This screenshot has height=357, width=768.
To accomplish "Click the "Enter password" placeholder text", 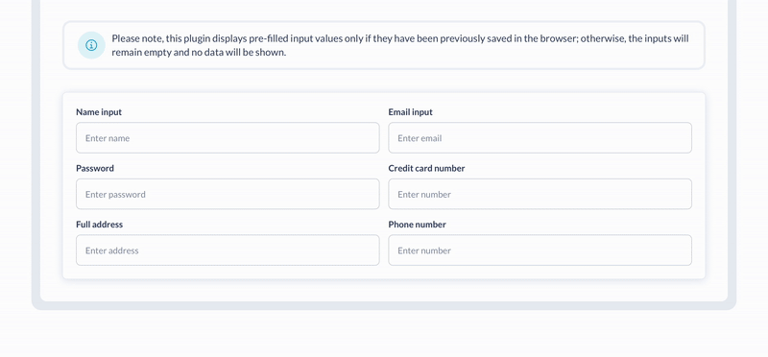I will pos(115,195).
